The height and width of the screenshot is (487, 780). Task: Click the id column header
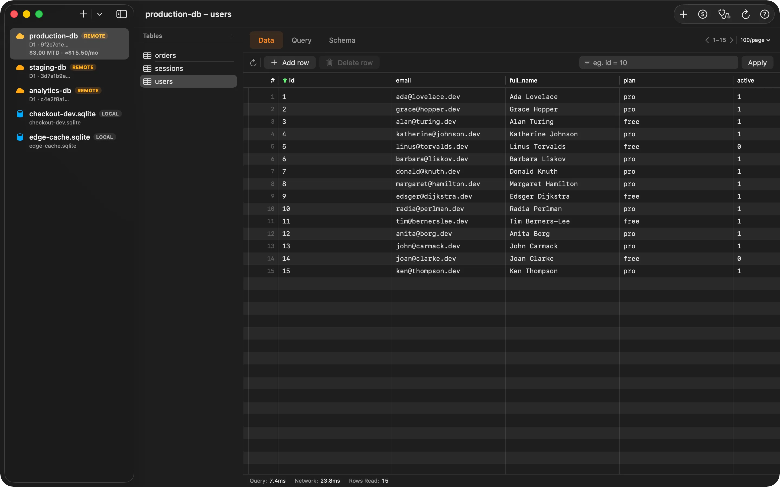coord(334,80)
